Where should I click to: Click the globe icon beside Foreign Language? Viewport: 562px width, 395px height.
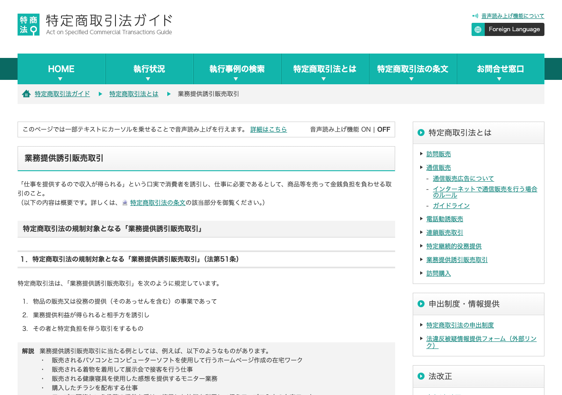(478, 29)
